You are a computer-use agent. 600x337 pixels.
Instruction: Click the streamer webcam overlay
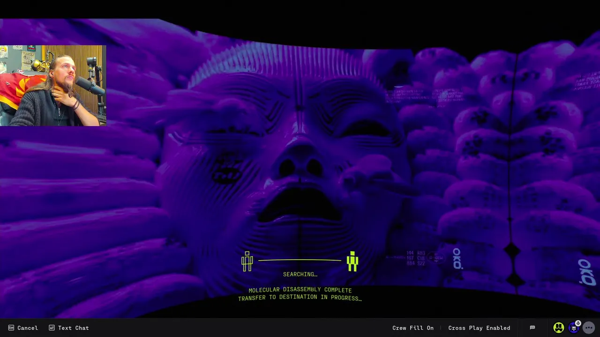pos(53,86)
